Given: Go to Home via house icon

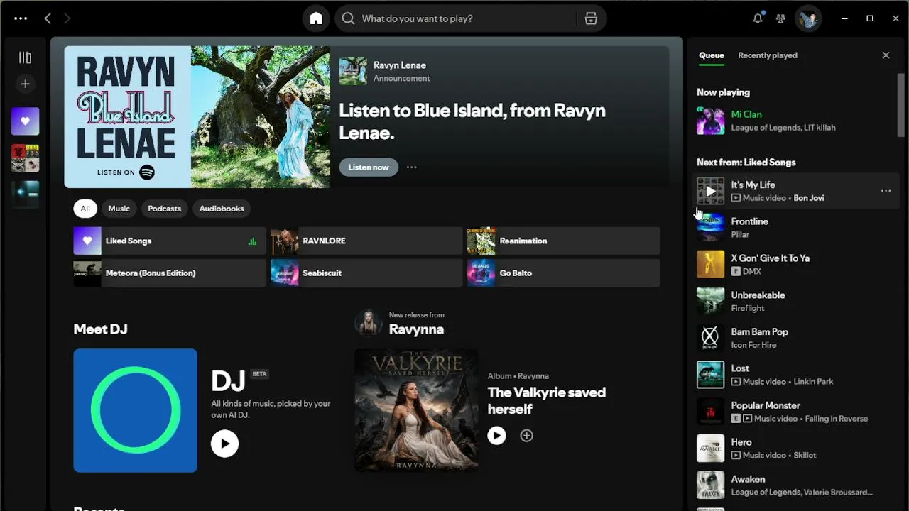Looking at the screenshot, I should [x=316, y=18].
